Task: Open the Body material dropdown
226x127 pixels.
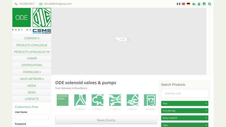Action: click(185, 118)
